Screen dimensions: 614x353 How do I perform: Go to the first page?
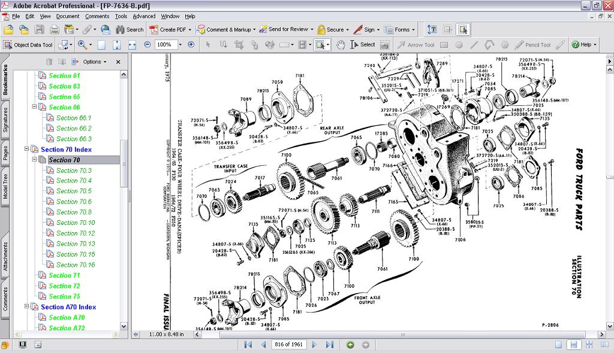[248, 345]
